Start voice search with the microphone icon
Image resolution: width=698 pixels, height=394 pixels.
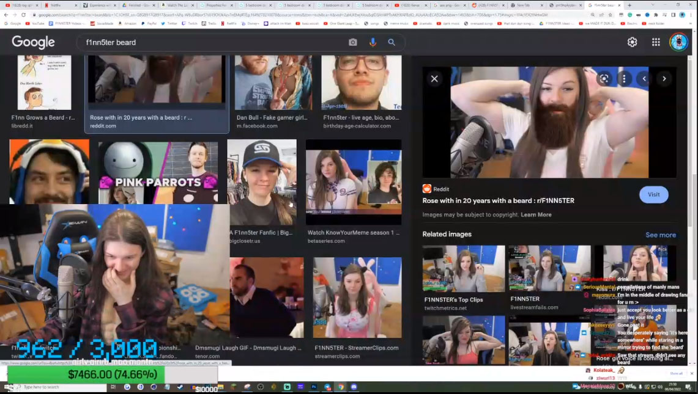coord(373,42)
